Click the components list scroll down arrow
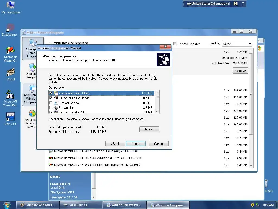Viewport: 278px width, 209px height. [x=157, y=111]
